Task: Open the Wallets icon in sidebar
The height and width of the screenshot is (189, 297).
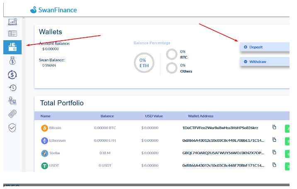Action: pos(12,47)
